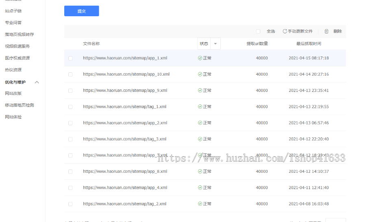This screenshot has height=222, width=366.
Task: Click the green status icon for tag_3.xml
Action: (200, 139)
